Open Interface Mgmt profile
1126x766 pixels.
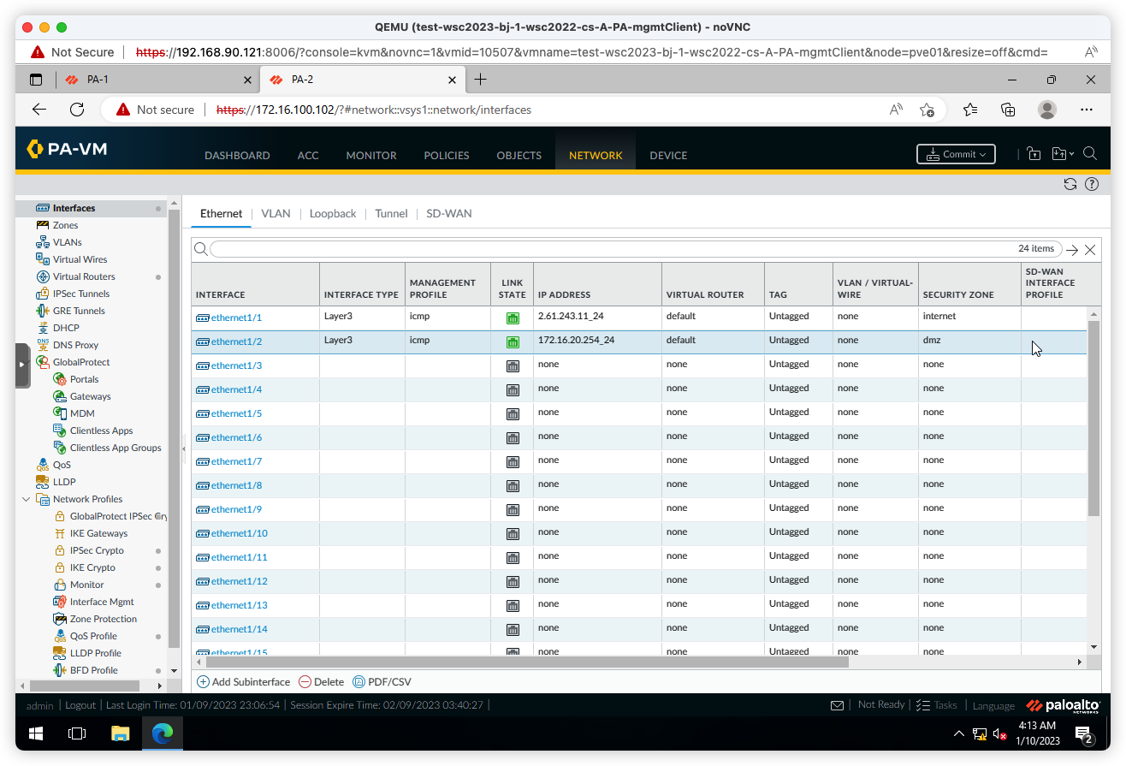[94, 602]
